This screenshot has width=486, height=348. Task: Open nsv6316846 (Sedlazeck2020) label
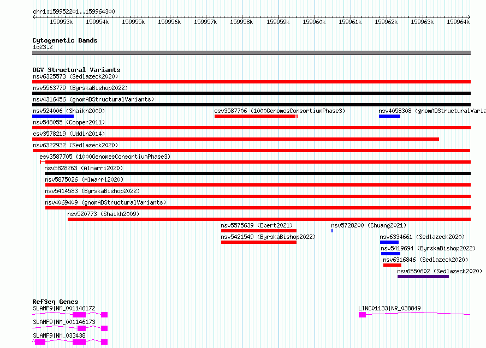click(x=425, y=260)
